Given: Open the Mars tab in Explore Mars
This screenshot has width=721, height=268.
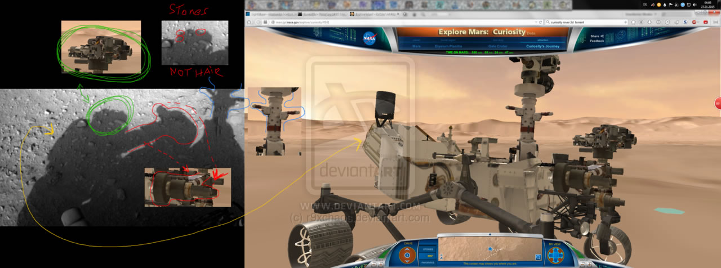Looking at the screenshot, I should point(416,46).
